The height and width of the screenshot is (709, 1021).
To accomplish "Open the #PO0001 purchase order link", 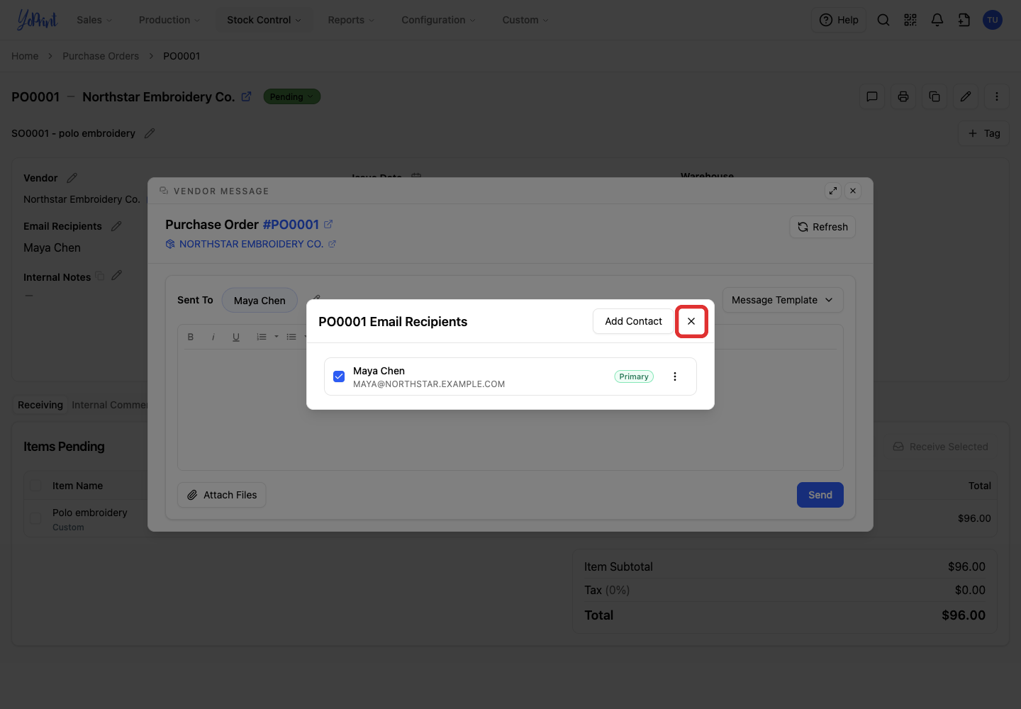I will [291, 225].
